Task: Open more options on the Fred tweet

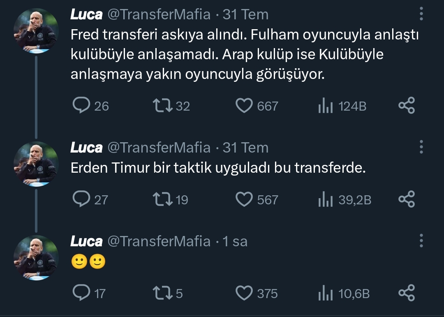Action: (x=421, y=14)
